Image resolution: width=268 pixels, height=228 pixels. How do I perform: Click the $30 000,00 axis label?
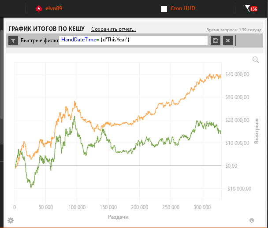point(237,97)
